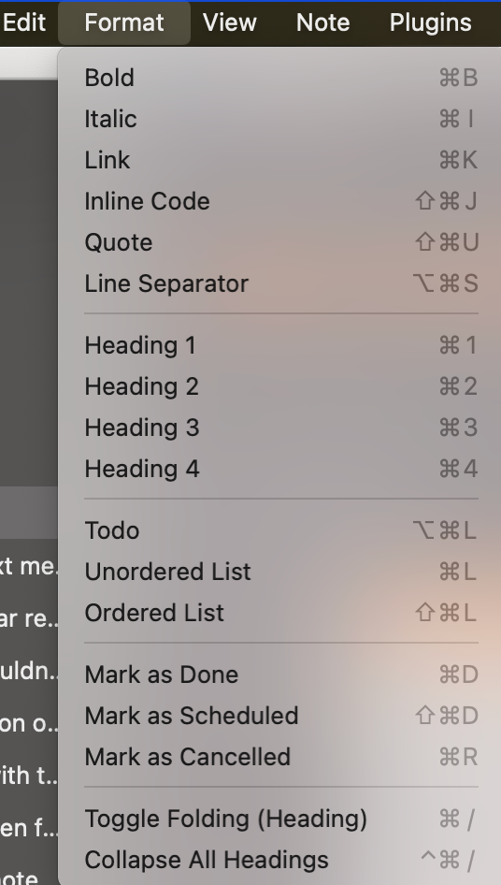Open the View menu
Image resolution: width=501 pixels, height=885 pixels.
tap(230, 22)
